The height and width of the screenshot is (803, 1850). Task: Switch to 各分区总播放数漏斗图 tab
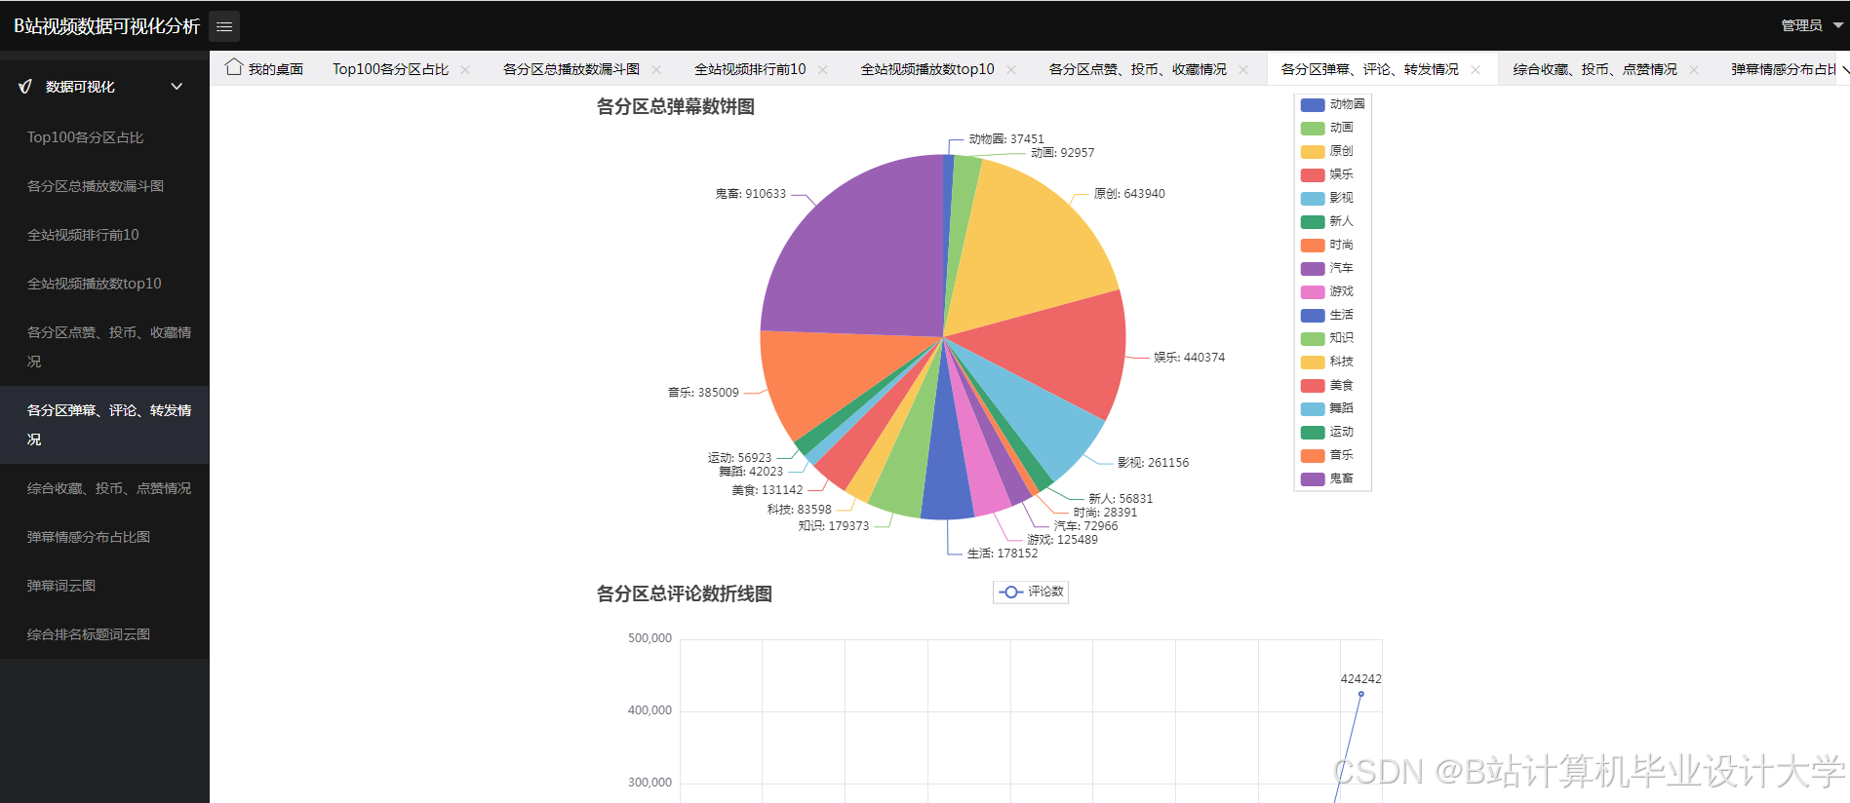[571, 69]
